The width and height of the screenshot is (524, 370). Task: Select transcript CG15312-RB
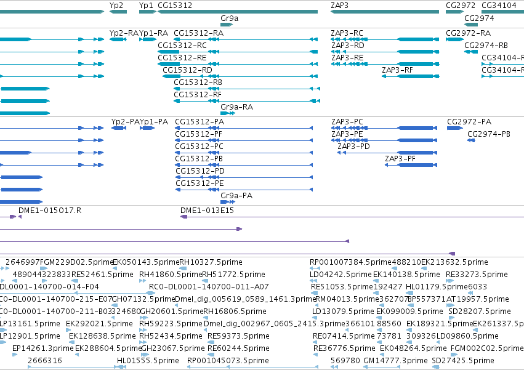198,82
